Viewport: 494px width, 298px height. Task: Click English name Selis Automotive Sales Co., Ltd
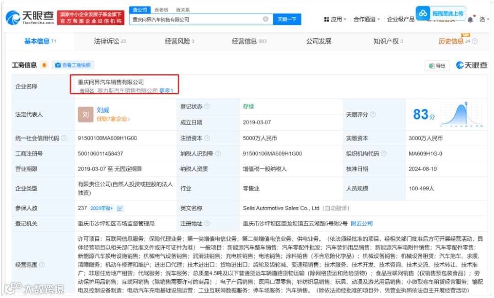tap(281, 208)
